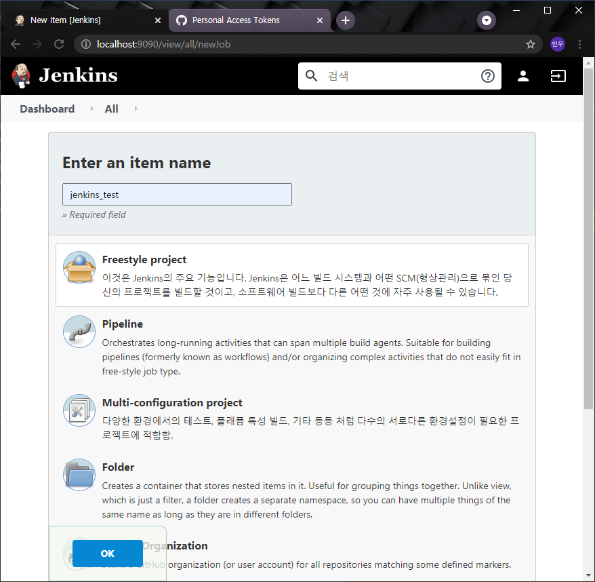
Task: Select the Pipeline pipe icon
Action: pyautogui.click(x=79, y=332)
